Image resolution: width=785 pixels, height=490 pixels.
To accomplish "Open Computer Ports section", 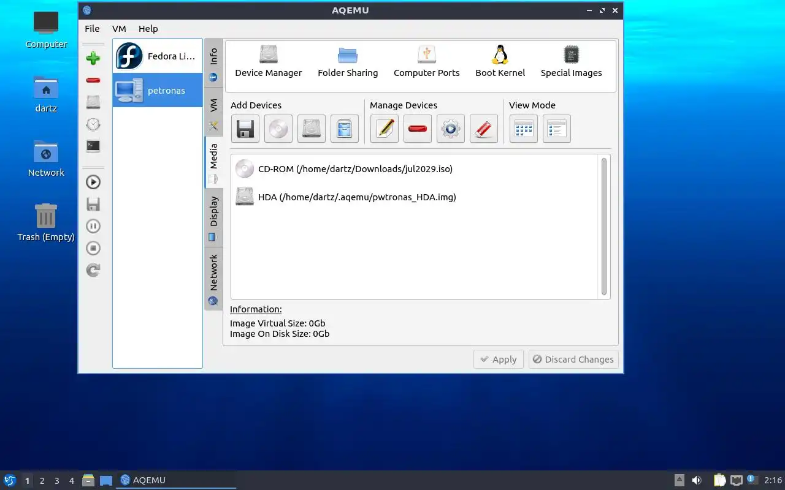I will 427,61.
